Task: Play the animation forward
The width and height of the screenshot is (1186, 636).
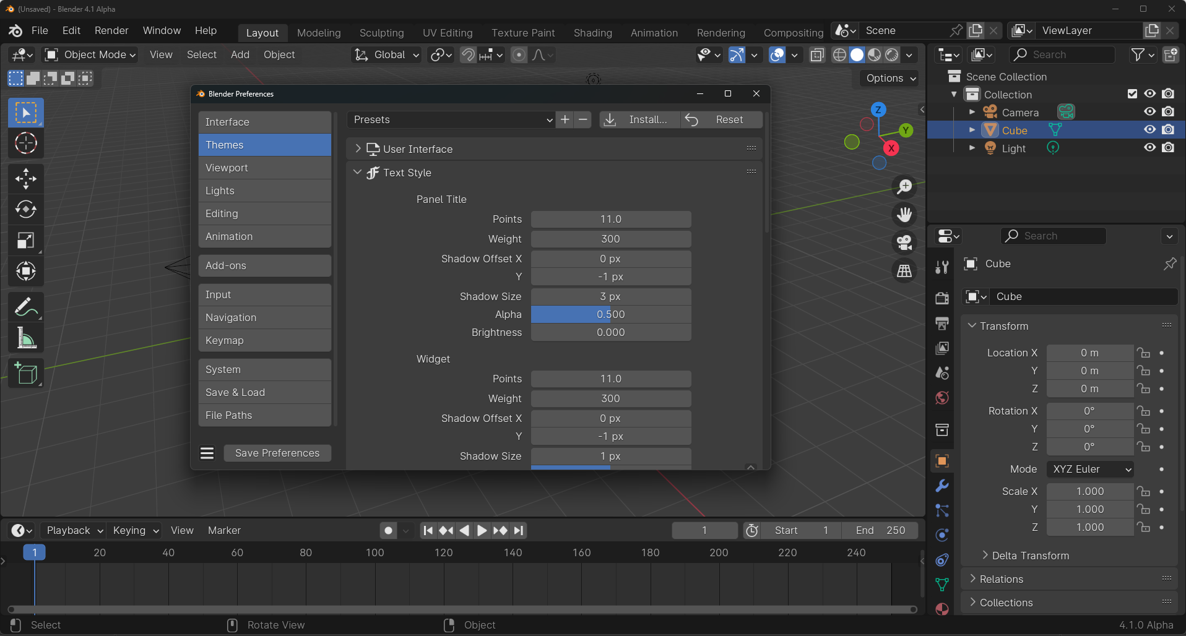Action: pyautogui.click(x=482, y=530)
